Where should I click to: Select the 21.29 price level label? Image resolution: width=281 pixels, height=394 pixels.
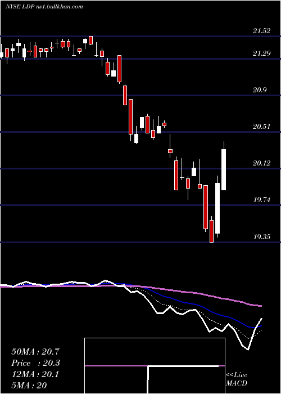click(x=262, y=53)
